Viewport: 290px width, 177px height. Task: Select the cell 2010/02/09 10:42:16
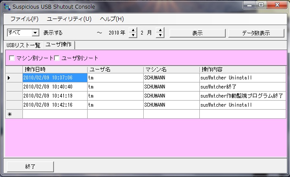55,105
